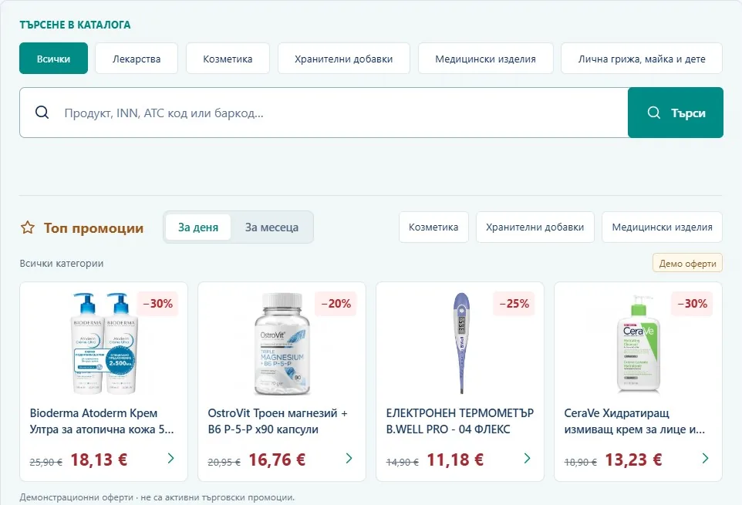Viewport: 742px width, 505px height.
Task: Click the crossed-out 25,90 € old price
Action: pyautogui.click(x=46, y=462)
